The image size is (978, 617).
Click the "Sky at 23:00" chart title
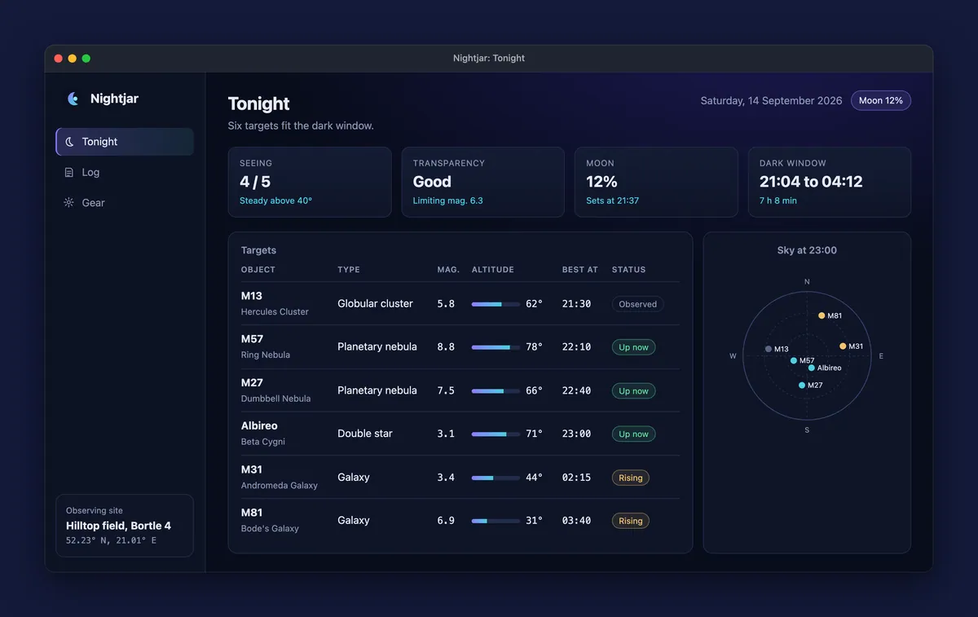[807, 250]
